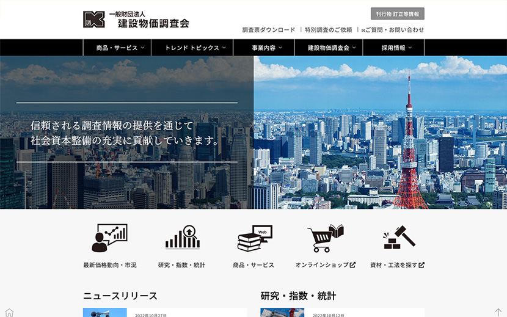Click the 刊行物 訂正等情報 button
The image size is (507, 317).
(x=398, y=14)
